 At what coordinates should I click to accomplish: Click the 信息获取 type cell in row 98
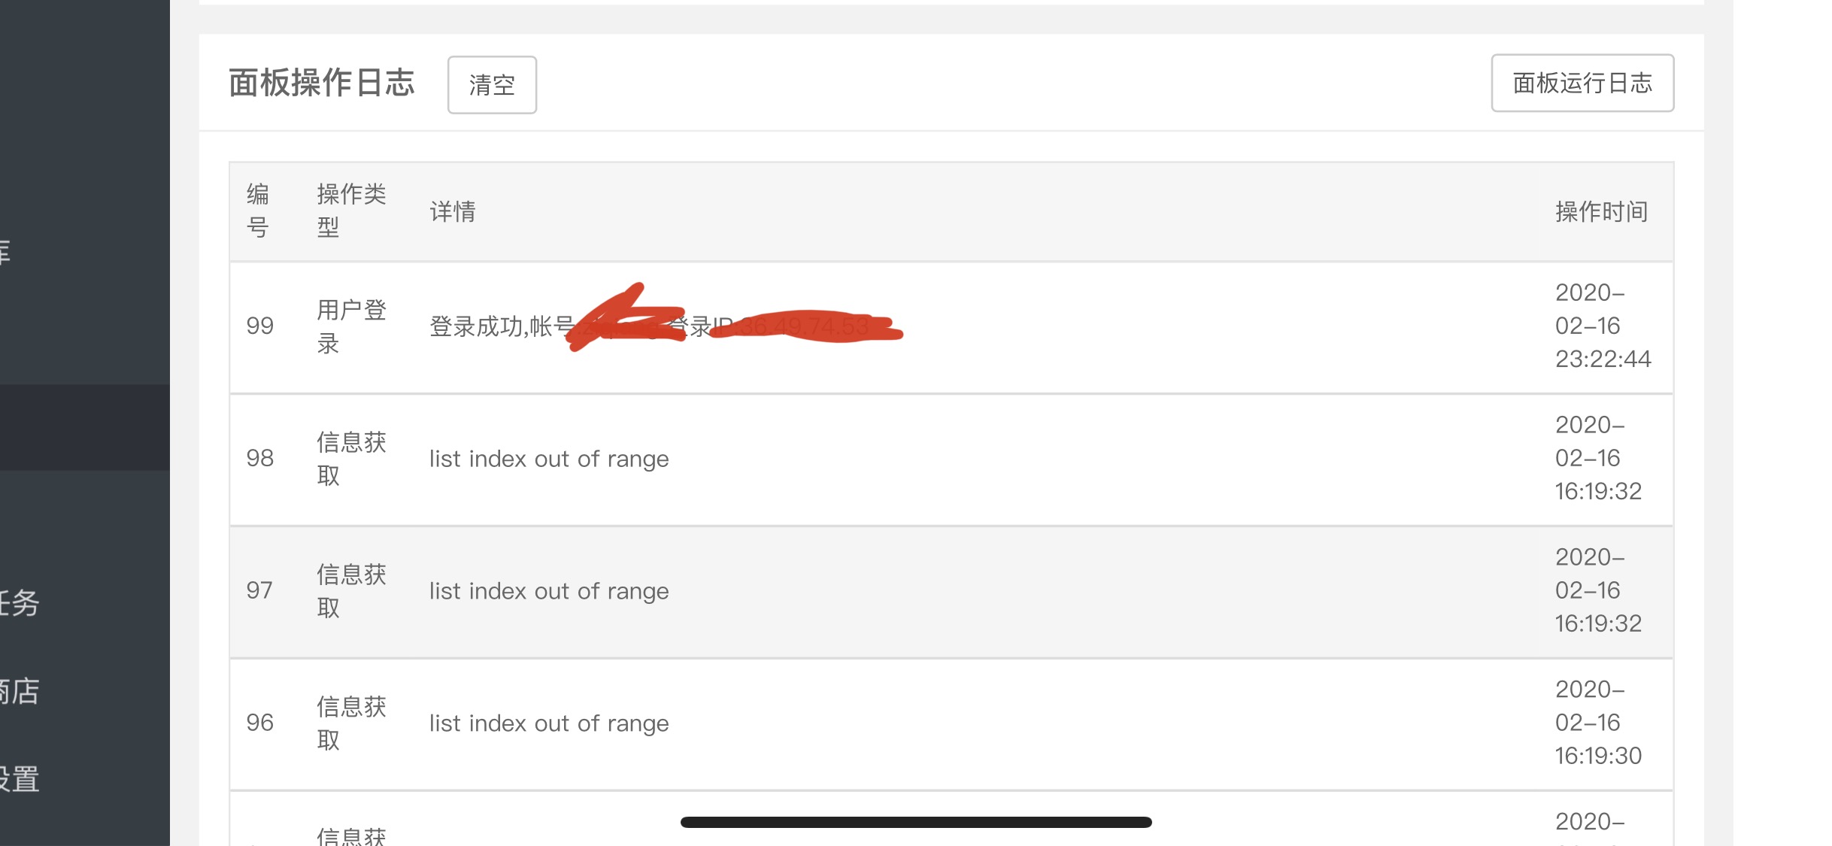point(351,459)
